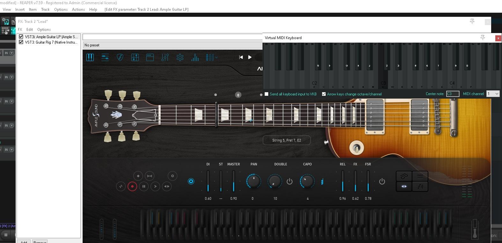Open the gear settings icon in Ample Guitar
The height and width of the screenshot is (243, 502).
(180, 57)
